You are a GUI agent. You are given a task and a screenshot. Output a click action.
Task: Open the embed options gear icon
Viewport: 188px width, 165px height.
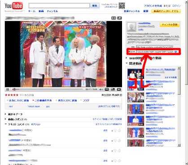[176, 52]
